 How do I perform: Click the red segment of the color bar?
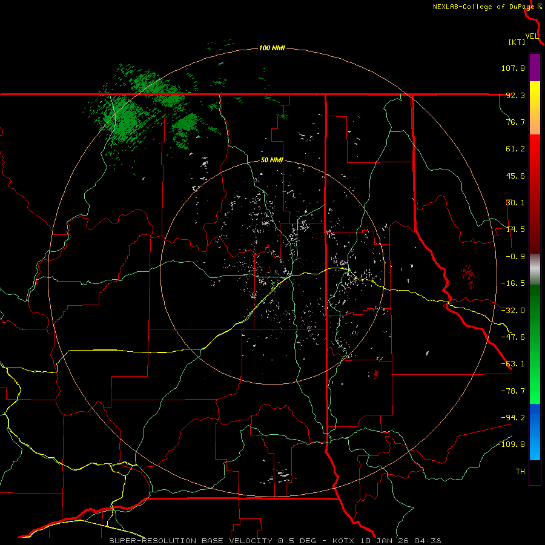pos(535,194)
